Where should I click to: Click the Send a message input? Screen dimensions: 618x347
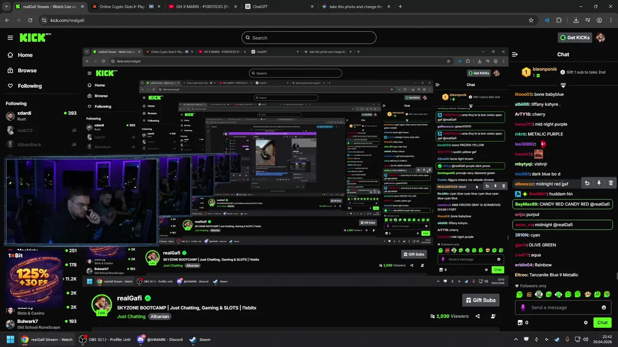(x=562, y=307)
